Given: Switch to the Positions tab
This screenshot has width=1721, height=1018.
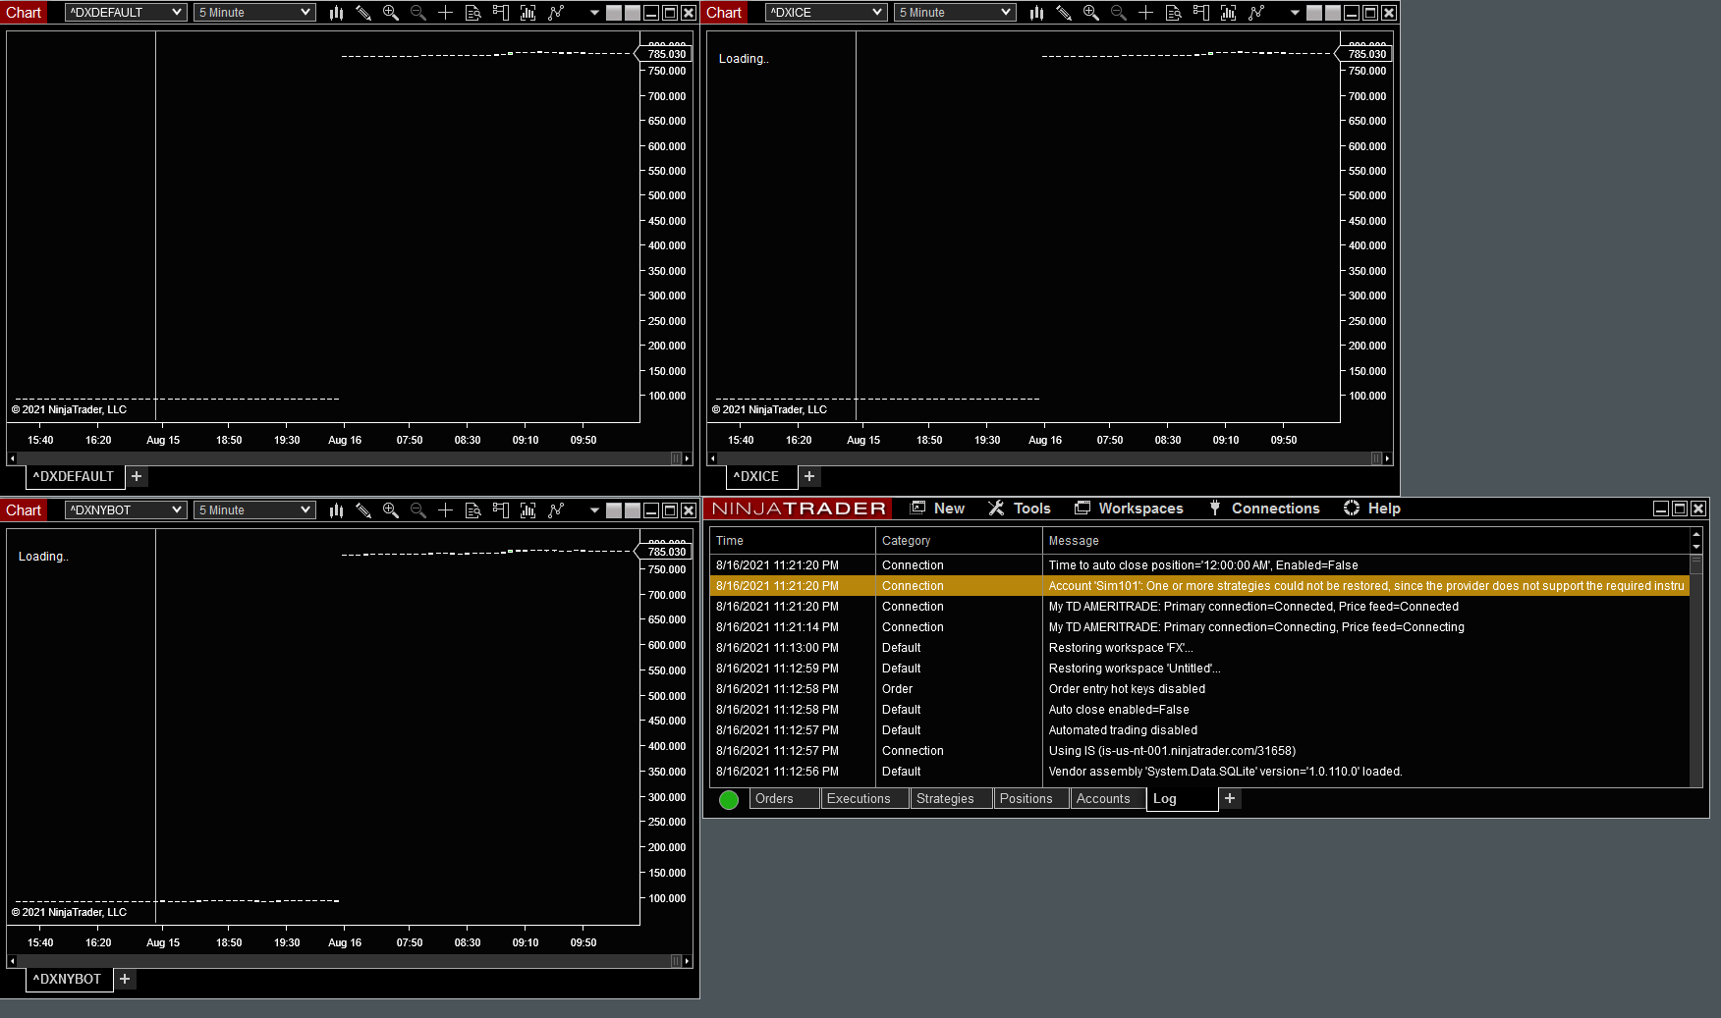Looking at the screenshot, I should (1031, 799).
